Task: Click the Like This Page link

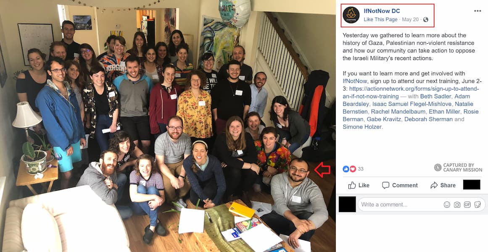Action: (x=381, y=20)
